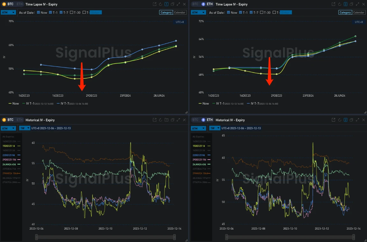Image resolution: width=367 pixels, height=242 pixels.
Task: Enable the T-30 checkbox on BTC Time Lapse
Action: [x=71, y=12]
